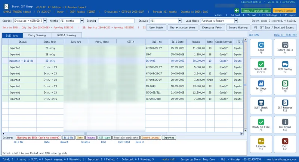This screenshot has height=162, width=299.
Task: Switch to the Party Summary tab
Action: tap(37, 35)
